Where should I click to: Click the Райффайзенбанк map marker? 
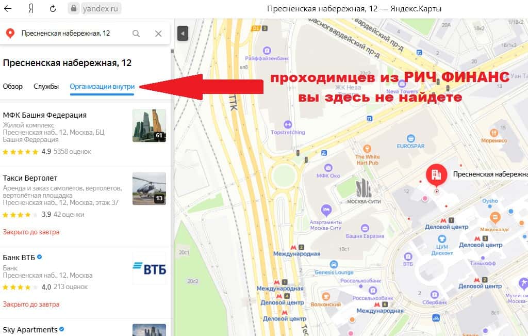[x=267, y=51]
